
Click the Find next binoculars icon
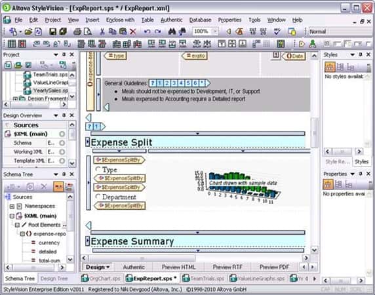[182, 31]
